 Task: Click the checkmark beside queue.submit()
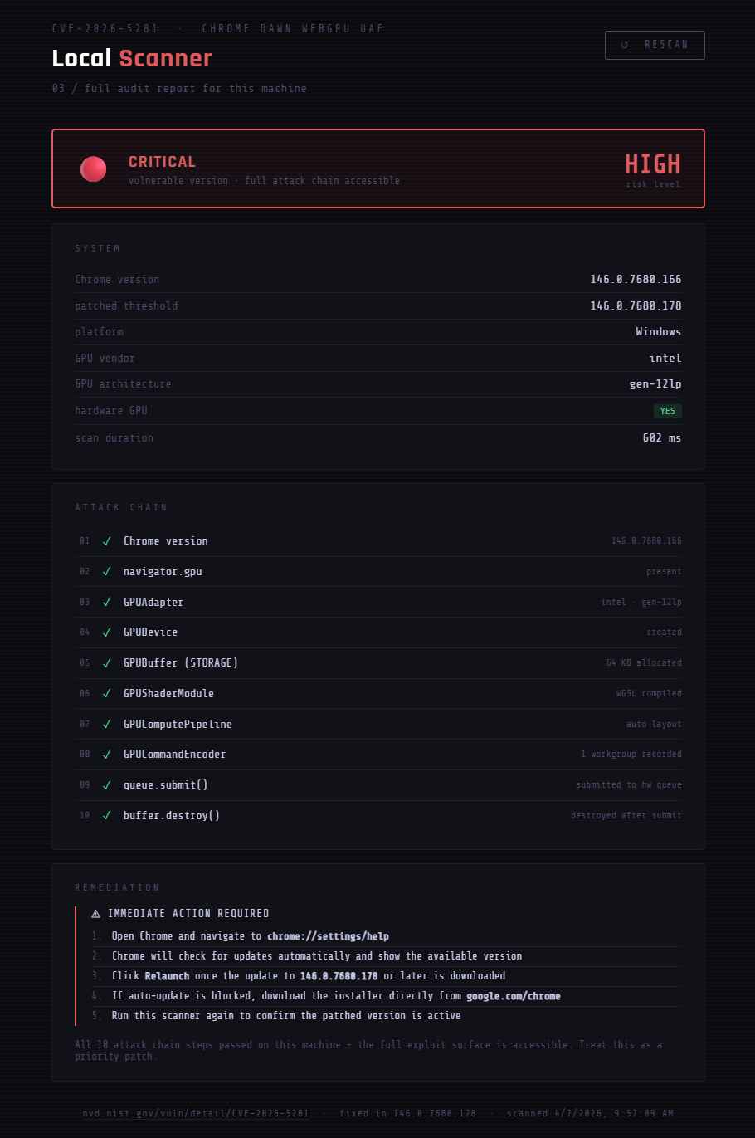pyautogui.click(x=107, y=785)
